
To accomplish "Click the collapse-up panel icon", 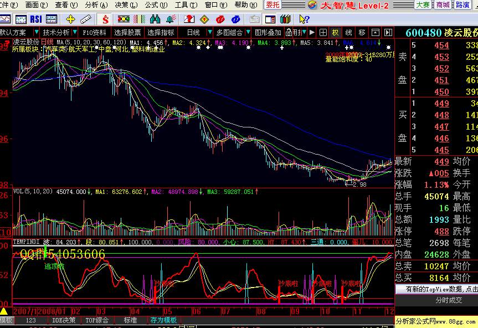I will coord(376,32).
